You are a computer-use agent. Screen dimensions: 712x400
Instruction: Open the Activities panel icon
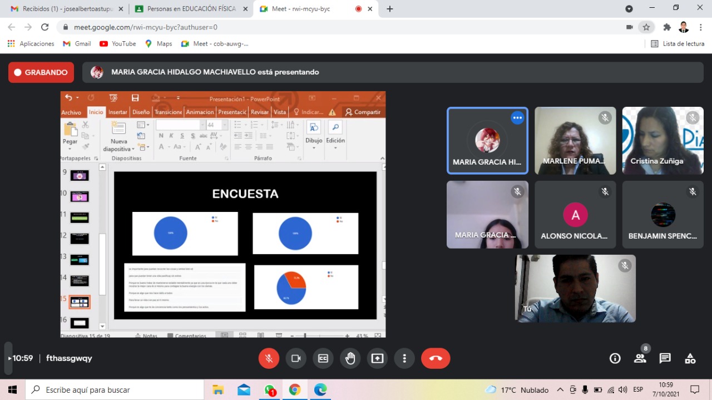pyautogui.click(x=690, y=358)
